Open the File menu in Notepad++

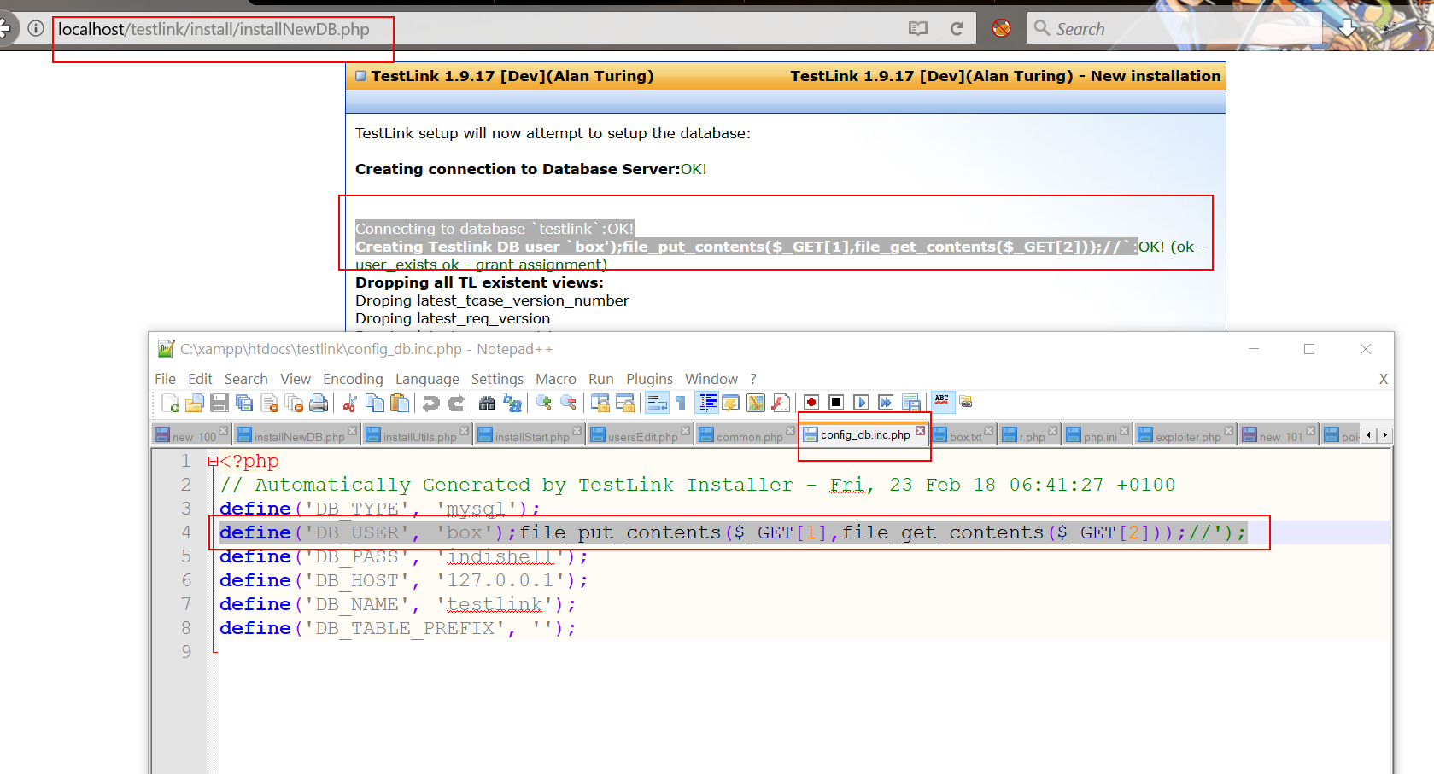point(165,379)
